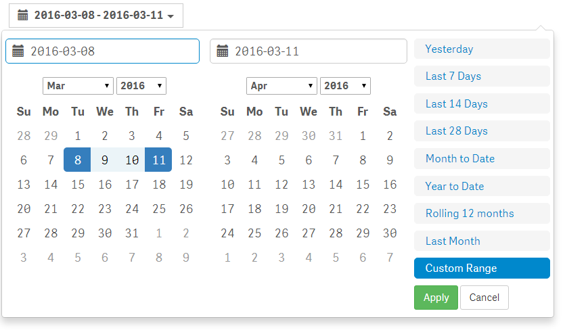The image size is (565, 330).
Task: Expand the right calendar's 2016 year dropdown
Action: (x=345, y=86)
